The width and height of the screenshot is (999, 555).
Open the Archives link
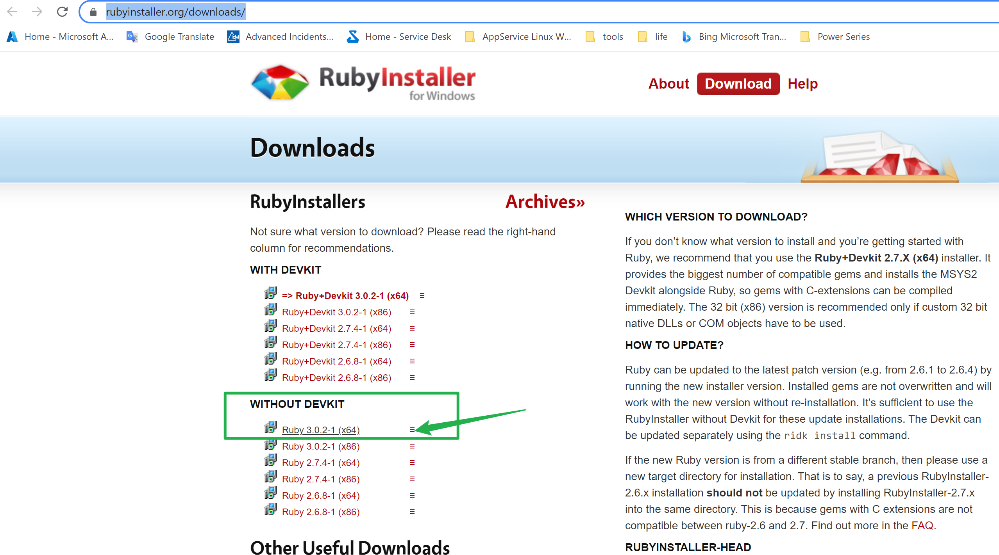(545, 202)
